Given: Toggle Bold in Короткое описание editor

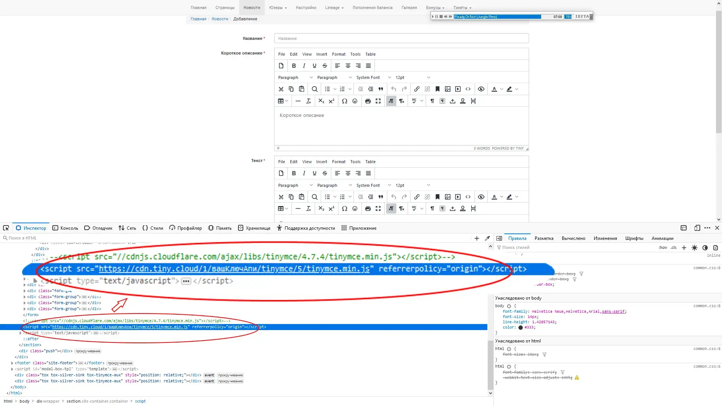Looking at the screenshot, I should 294,65.
